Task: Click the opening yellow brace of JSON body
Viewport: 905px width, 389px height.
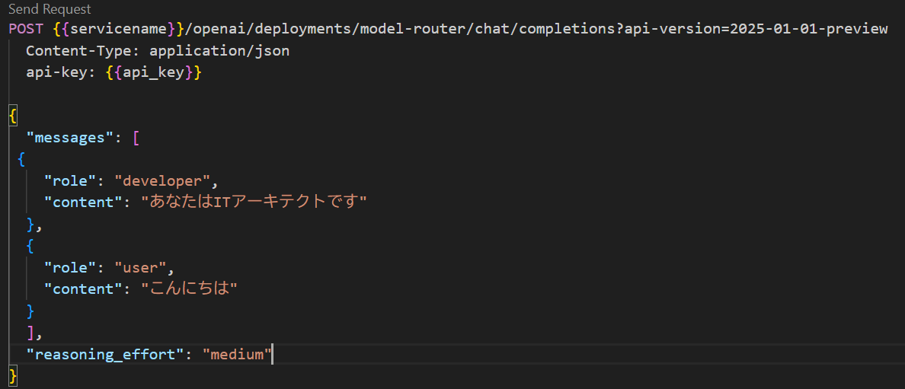Action: [x=13, y=117]
